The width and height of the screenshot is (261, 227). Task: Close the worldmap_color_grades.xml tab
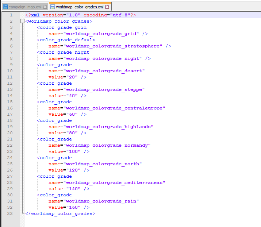point(107,7)
